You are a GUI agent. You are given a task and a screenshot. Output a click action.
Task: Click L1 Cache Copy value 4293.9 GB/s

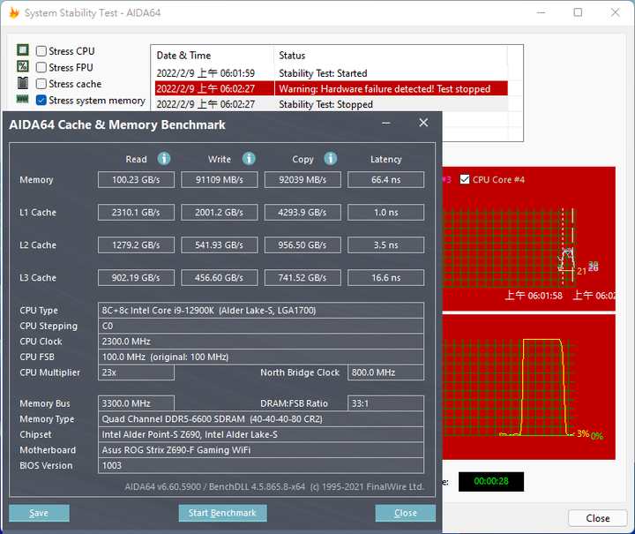click(x=303, y=213)
